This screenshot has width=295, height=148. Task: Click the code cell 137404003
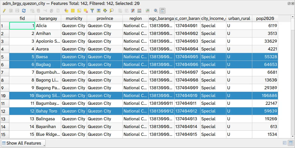[x=187, y=41]
